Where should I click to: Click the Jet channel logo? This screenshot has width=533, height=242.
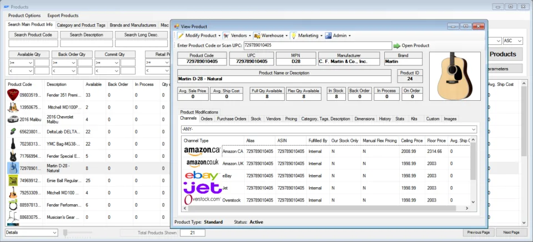coord(202,188)
